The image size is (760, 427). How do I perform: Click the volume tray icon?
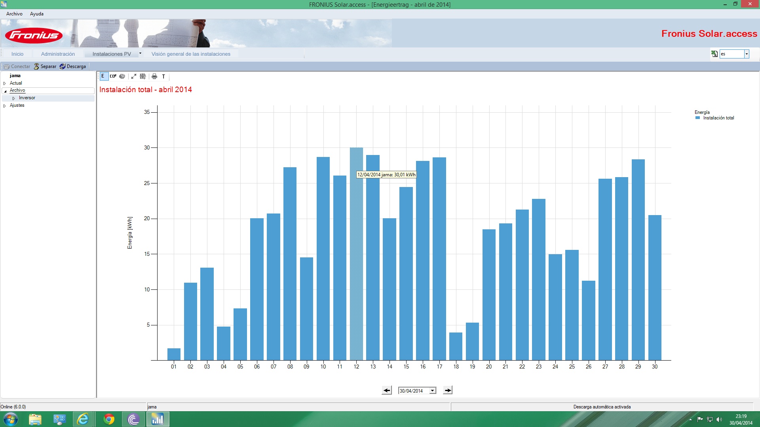719,419
